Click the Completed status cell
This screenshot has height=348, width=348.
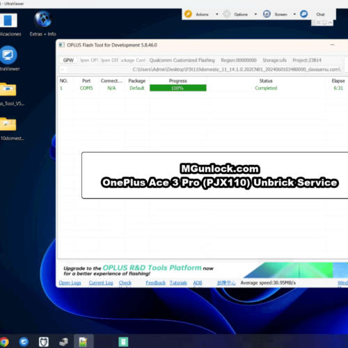(266, 88)
